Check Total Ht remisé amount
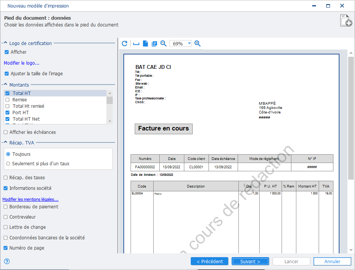The width and height of the screenshot is (355, 270). point(8,106)
